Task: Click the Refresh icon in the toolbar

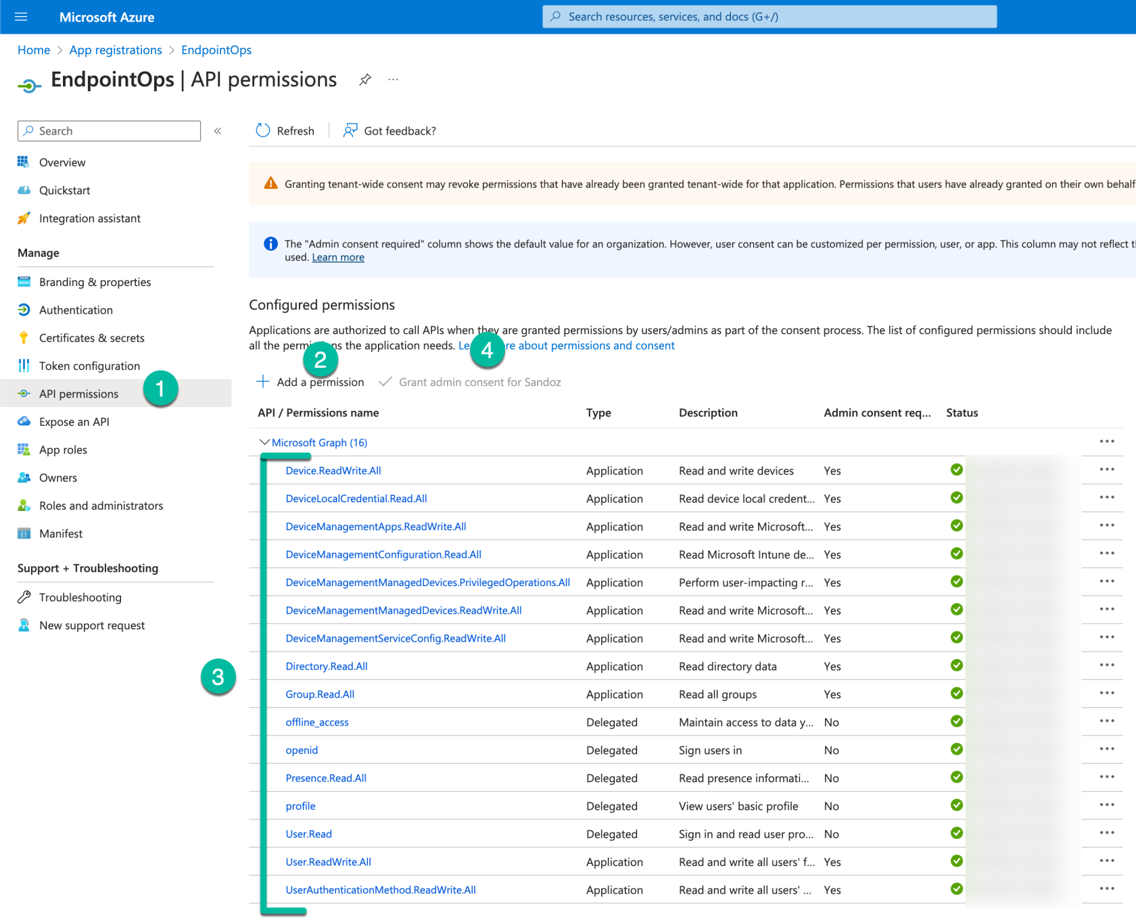Action: (x=263, y=130)
